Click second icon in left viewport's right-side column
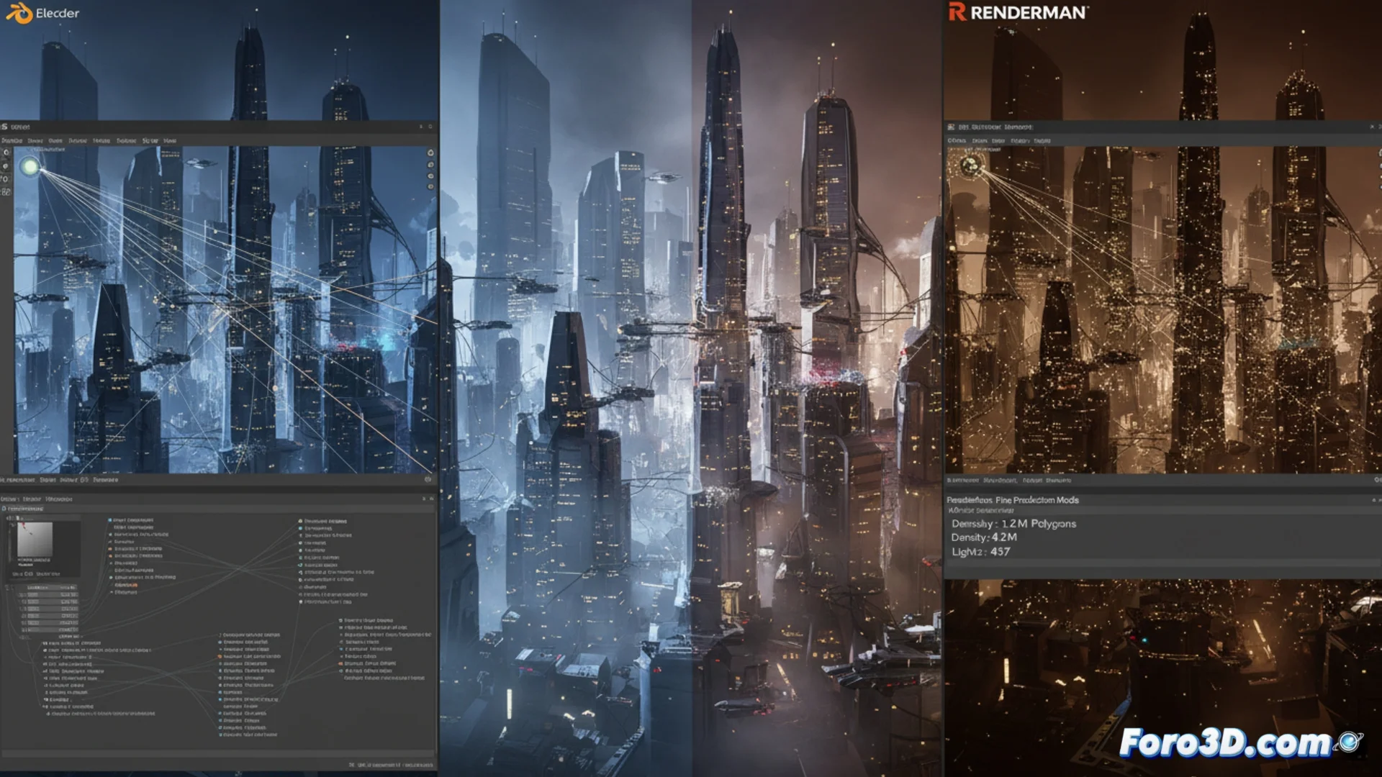Image resolution: width=1382 pixels, height=777 pixels. [430, 165]
